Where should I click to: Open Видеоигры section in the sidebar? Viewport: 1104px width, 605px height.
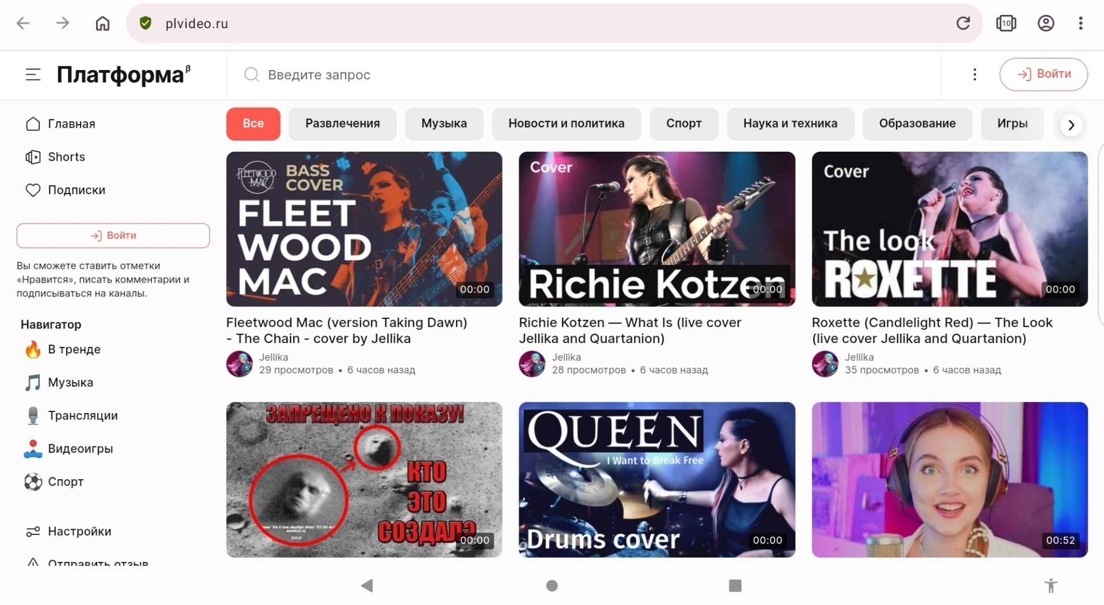80,449
